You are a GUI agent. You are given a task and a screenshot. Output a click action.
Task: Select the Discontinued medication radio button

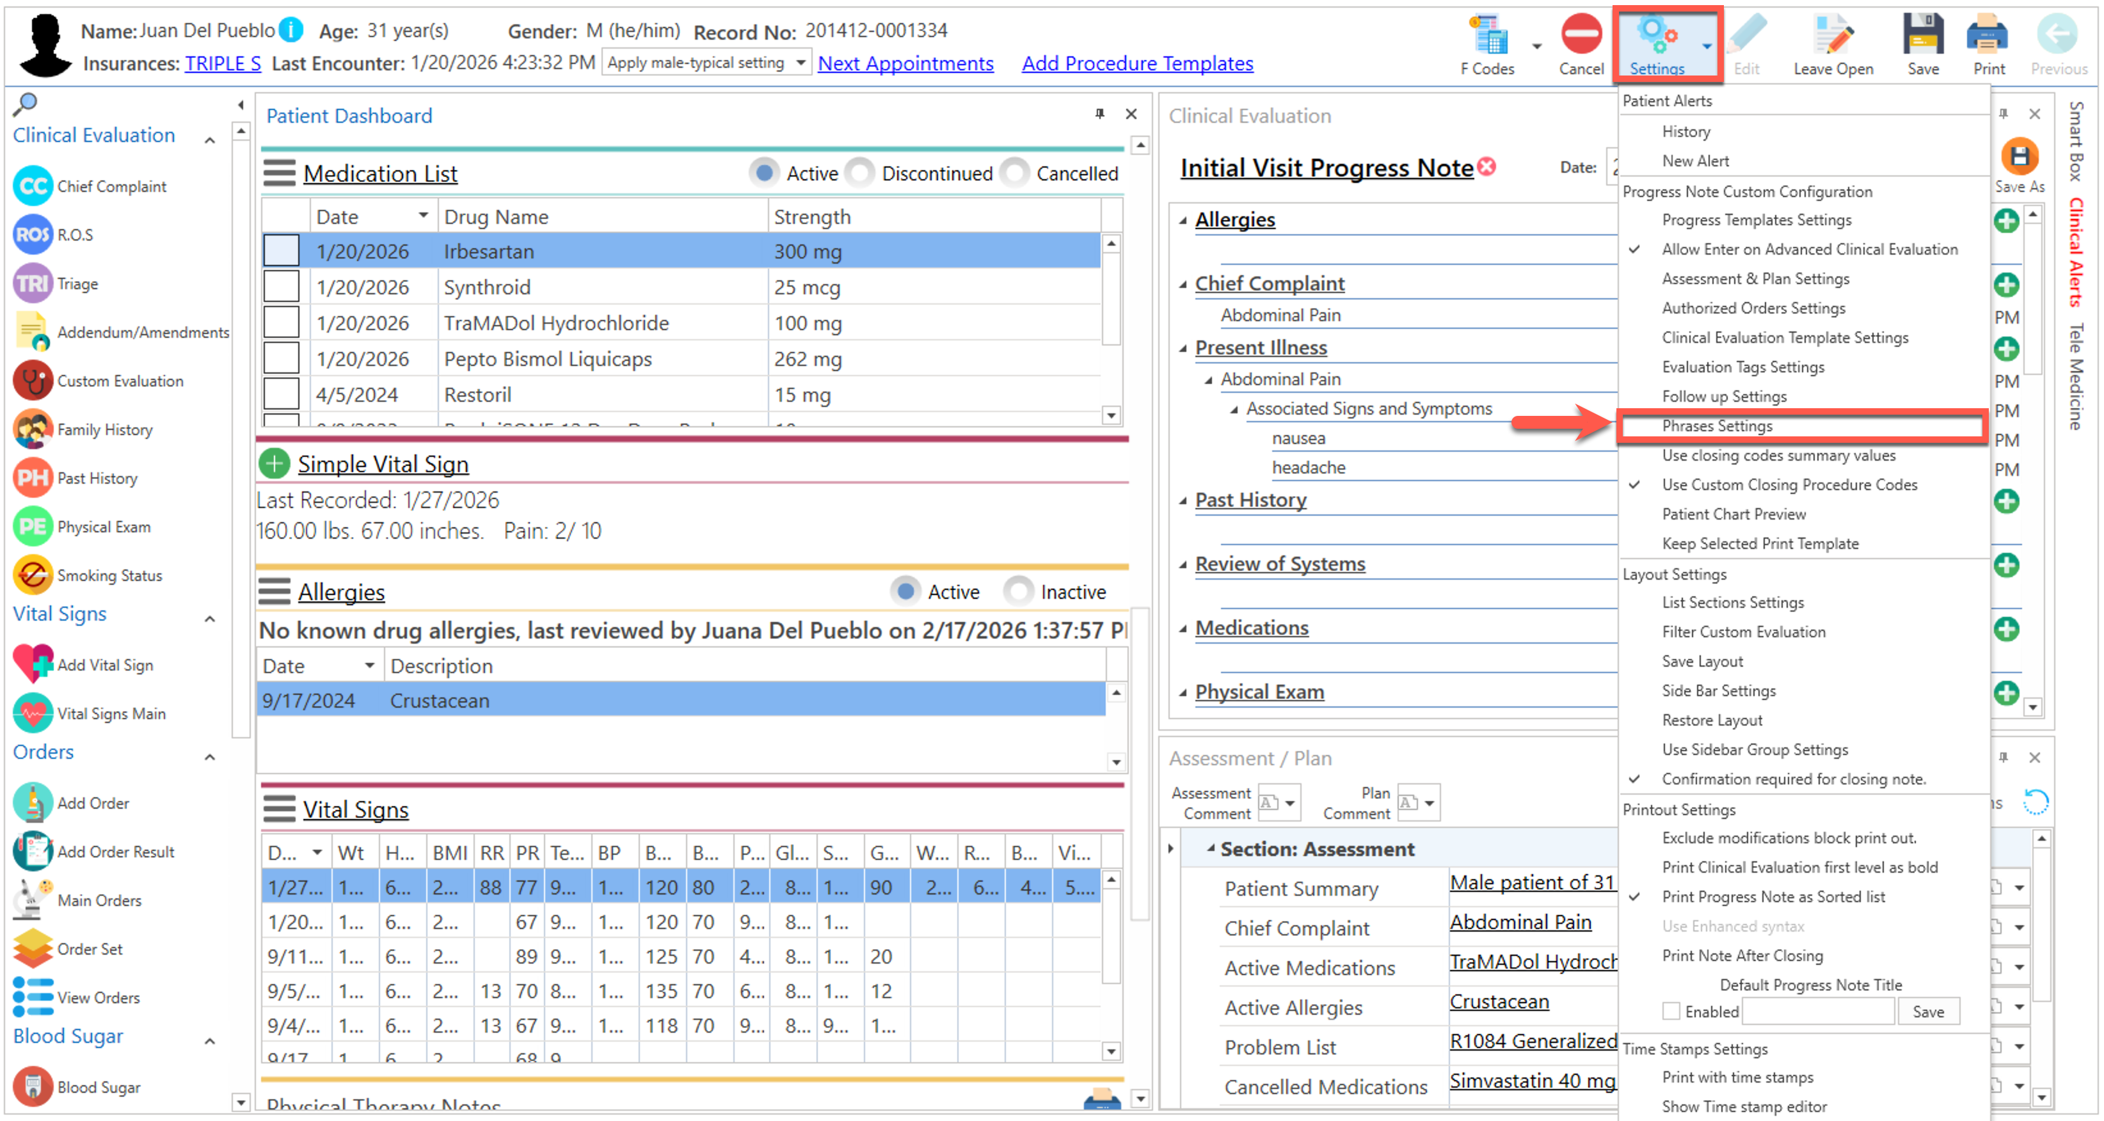(860, 173)
